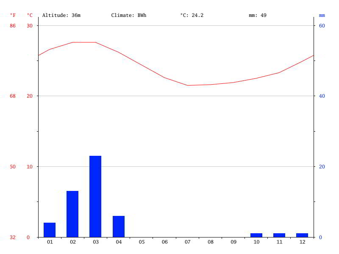Click the "Altitude: 36m" header text
Screen dimensions: 339x254
tap(61, 15)
